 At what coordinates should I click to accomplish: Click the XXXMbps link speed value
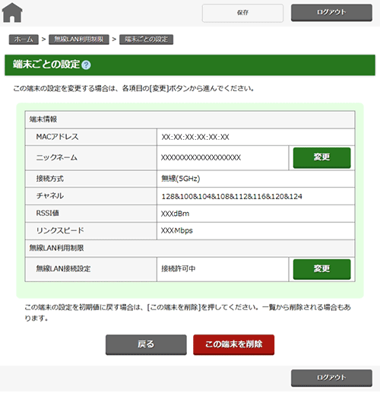point(176,230)
